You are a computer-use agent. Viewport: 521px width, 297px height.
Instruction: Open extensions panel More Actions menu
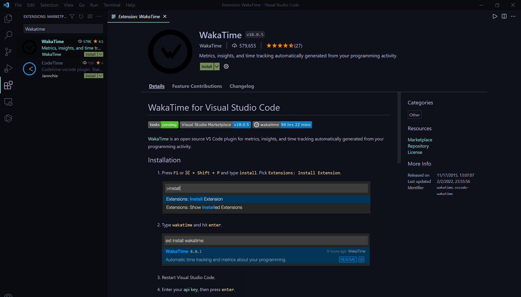[99, 16]
